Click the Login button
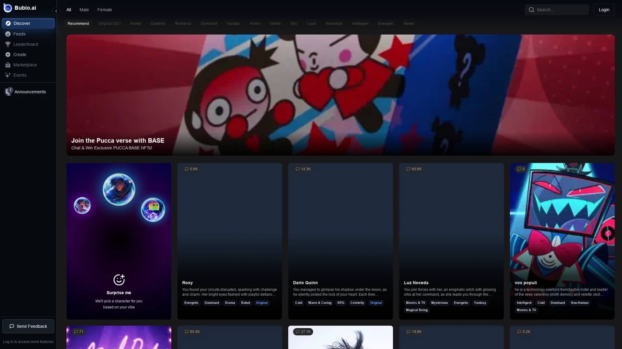The height and width of the screenshot is (349, 622). [x=604, y=10]
